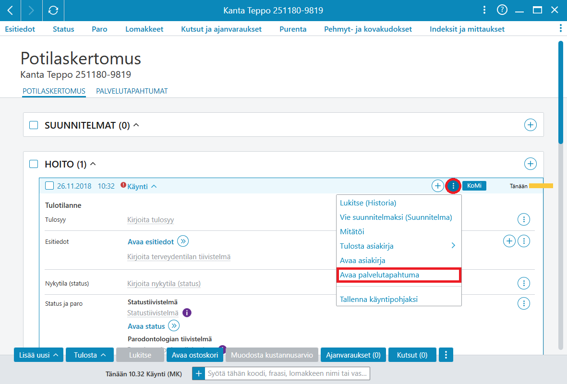This screenshot has width=567, height=384.
Task: Switch to PALVELUTAPAHTUMAT tab
Action: tap(132, 91)
